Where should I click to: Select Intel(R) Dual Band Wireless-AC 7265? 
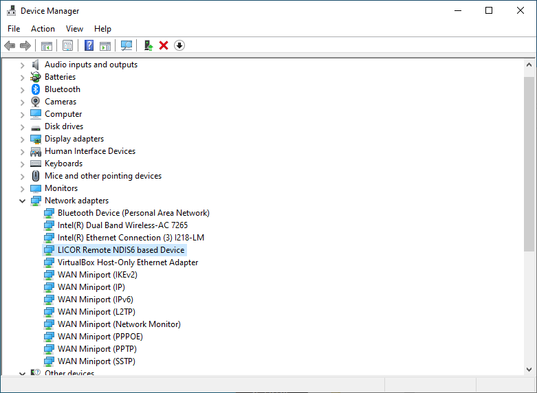coord(122,225)
